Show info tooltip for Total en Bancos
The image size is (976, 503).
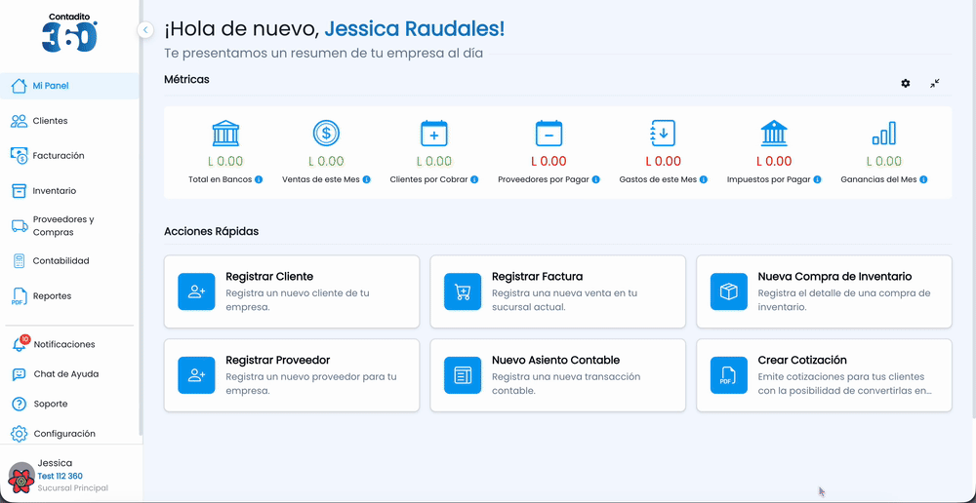click(x=259, y=179)
